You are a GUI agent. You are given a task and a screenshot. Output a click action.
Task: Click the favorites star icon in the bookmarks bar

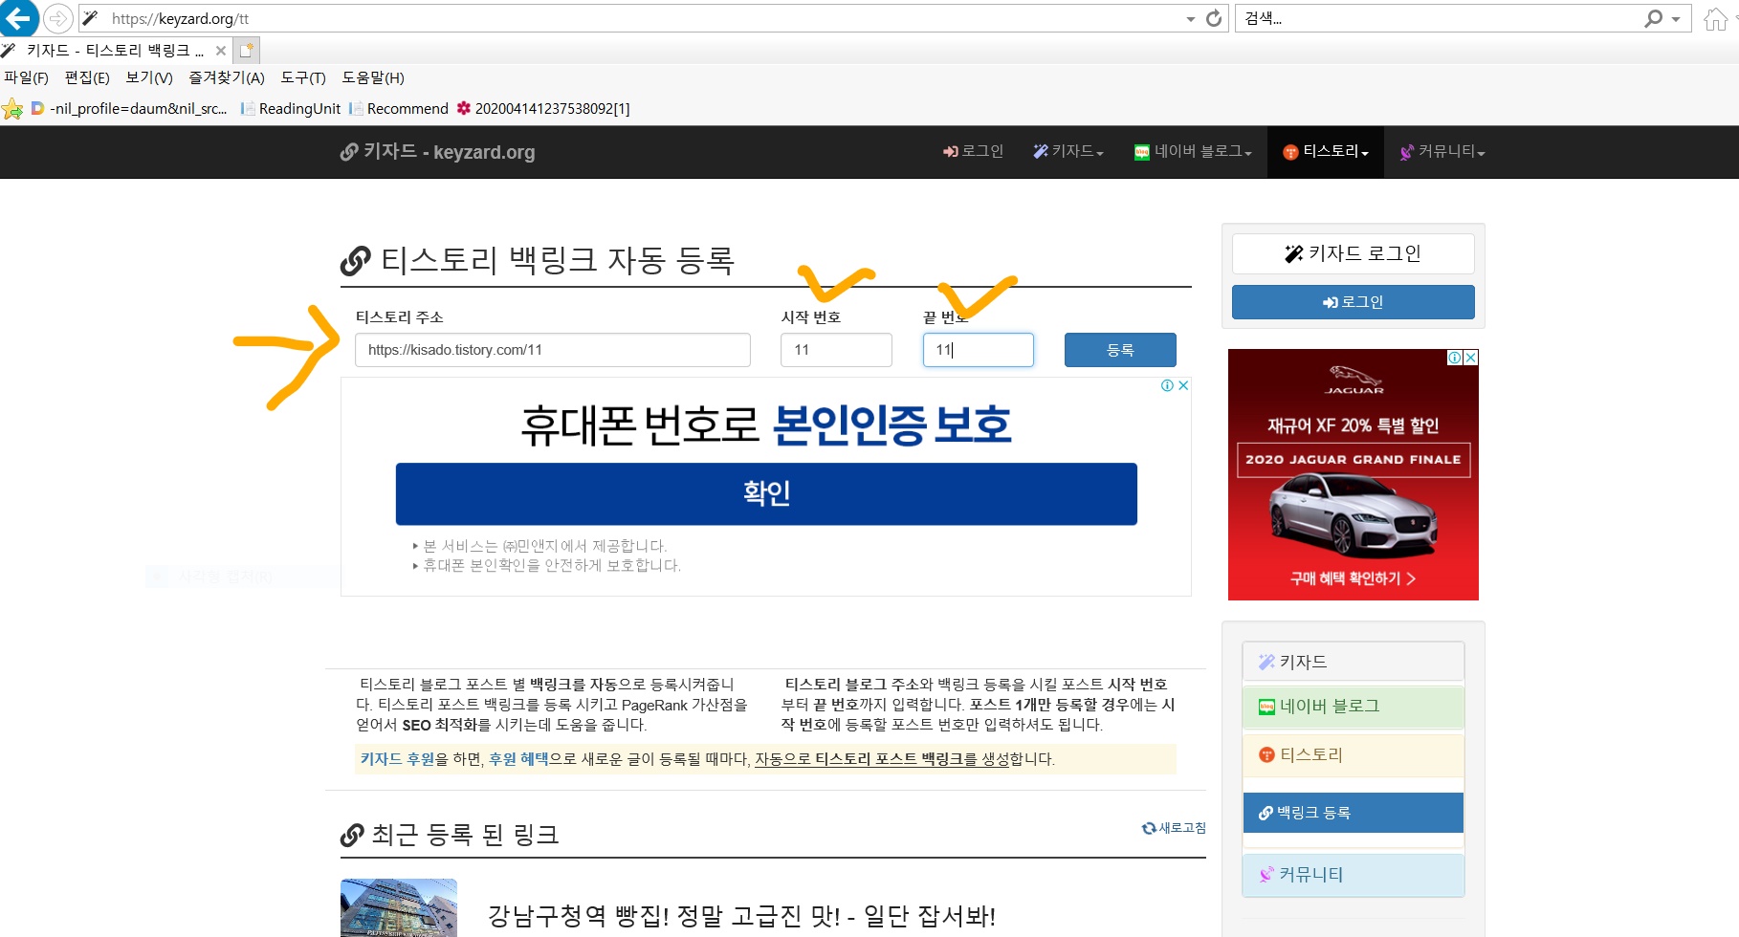(12, 109)
